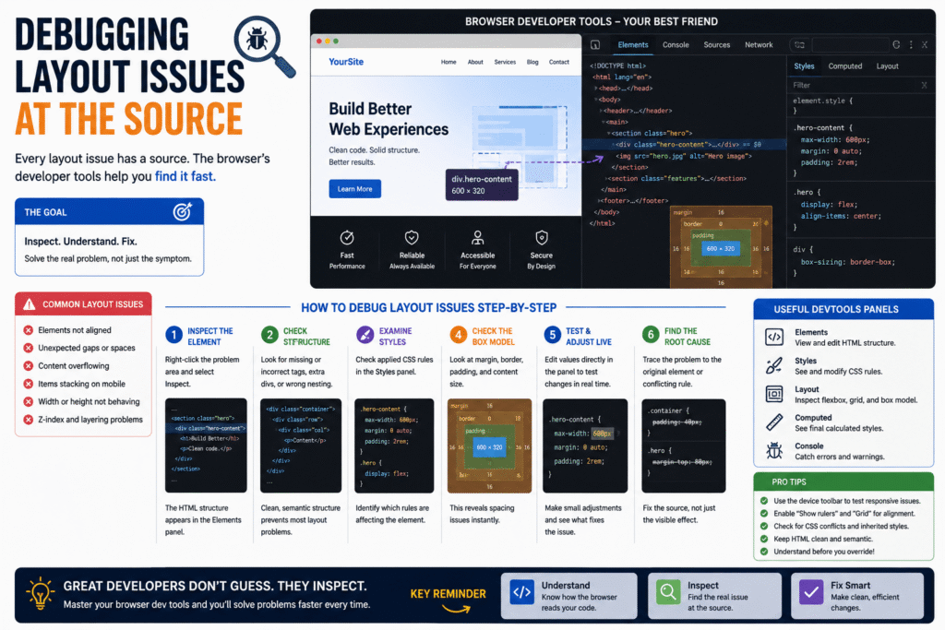Click the Elements panel code-brackets icon

click(774, 338)
